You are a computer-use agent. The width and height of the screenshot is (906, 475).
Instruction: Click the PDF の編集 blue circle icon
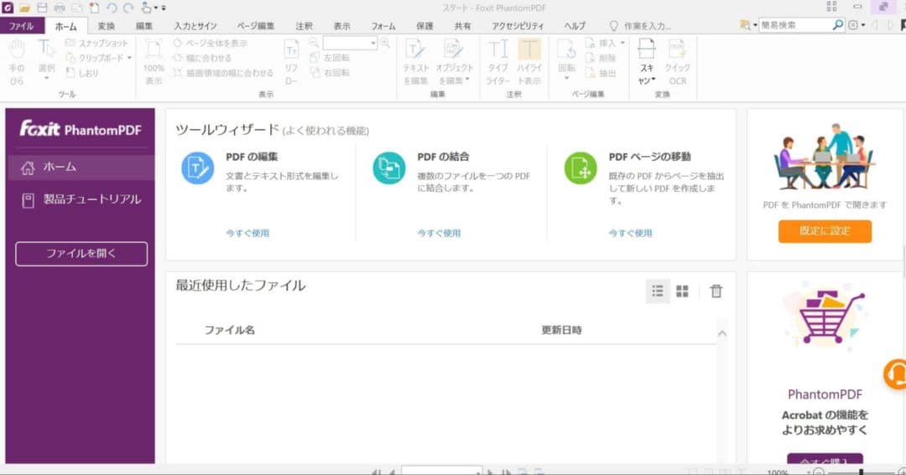(198, 168)
